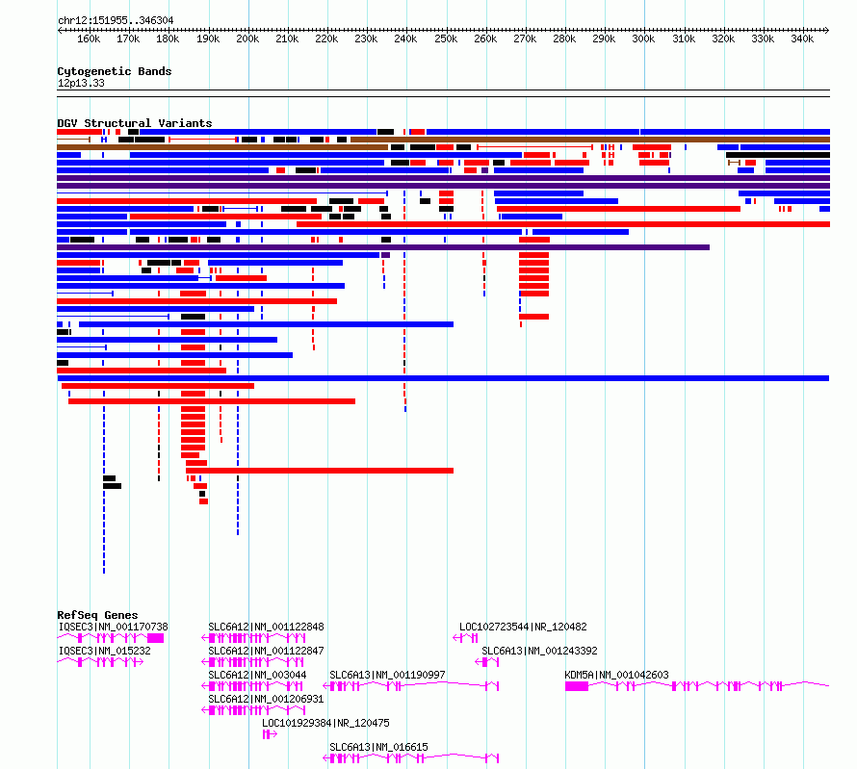
Task: Open the Cytogenetic Bands track title
Action: [115, 71]
